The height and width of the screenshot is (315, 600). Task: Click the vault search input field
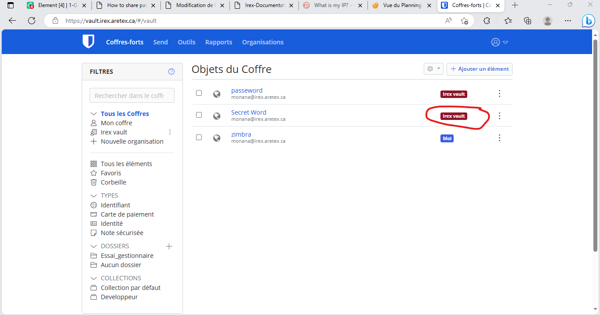pyautogui.click(x=132, y=95)
